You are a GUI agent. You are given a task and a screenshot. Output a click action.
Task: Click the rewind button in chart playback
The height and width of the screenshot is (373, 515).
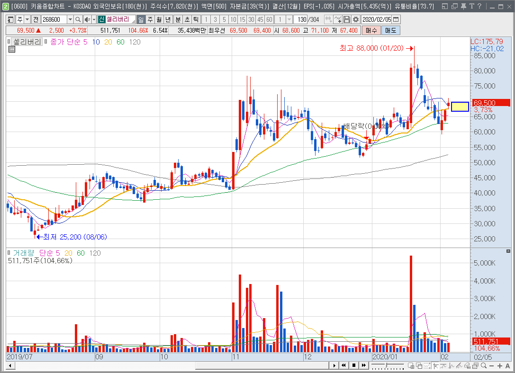coord(343,365)
